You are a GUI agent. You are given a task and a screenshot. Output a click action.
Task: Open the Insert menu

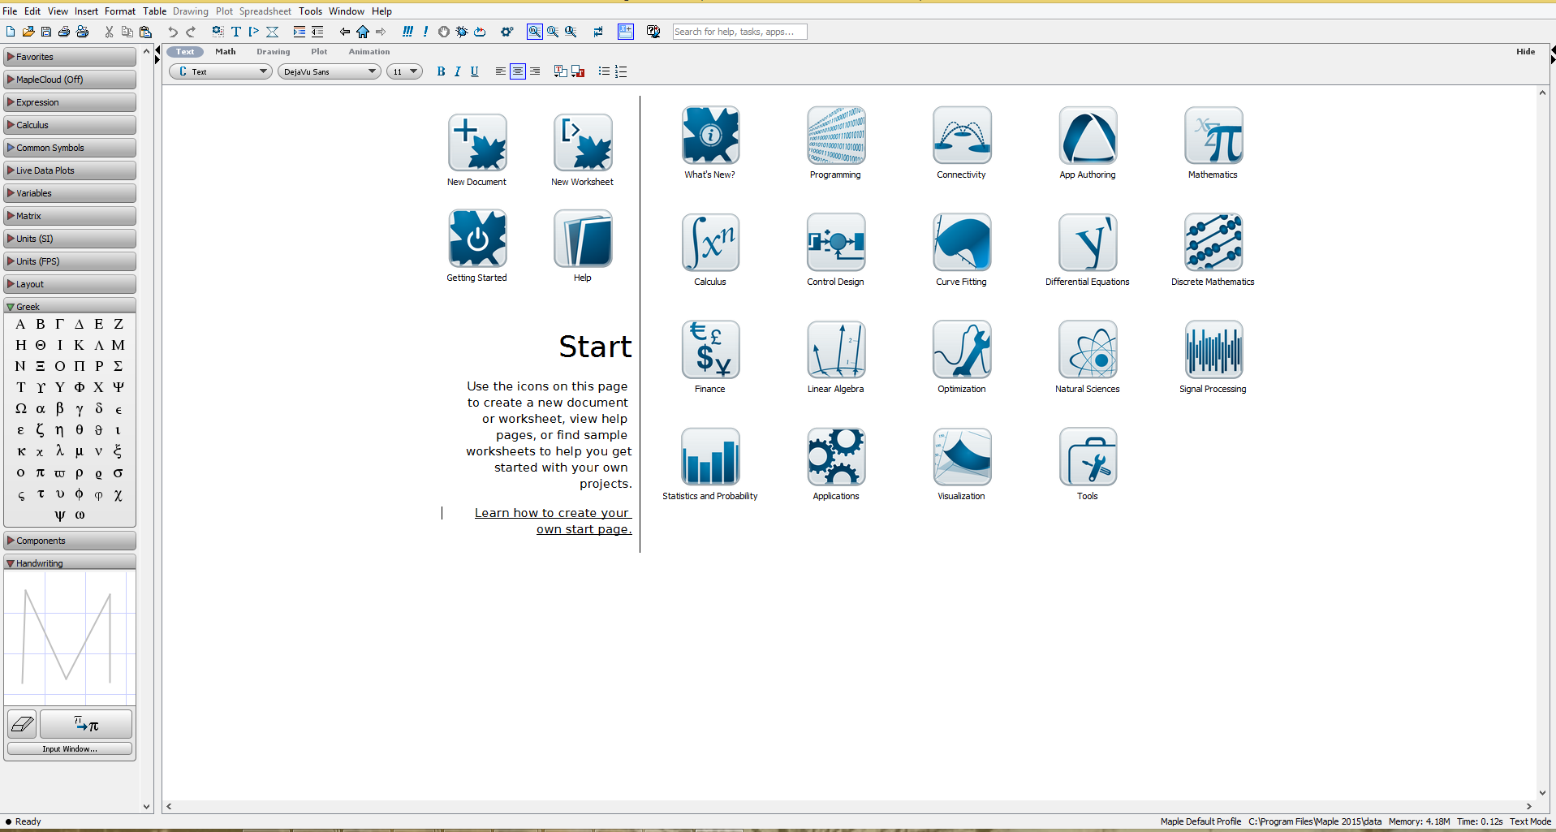coord(86,11)
